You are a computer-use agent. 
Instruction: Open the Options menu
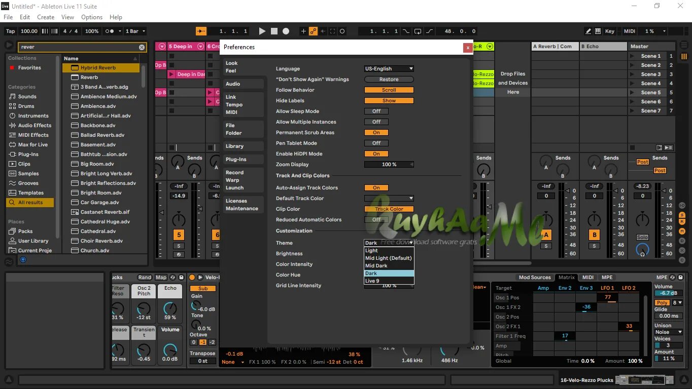(92, 17)
